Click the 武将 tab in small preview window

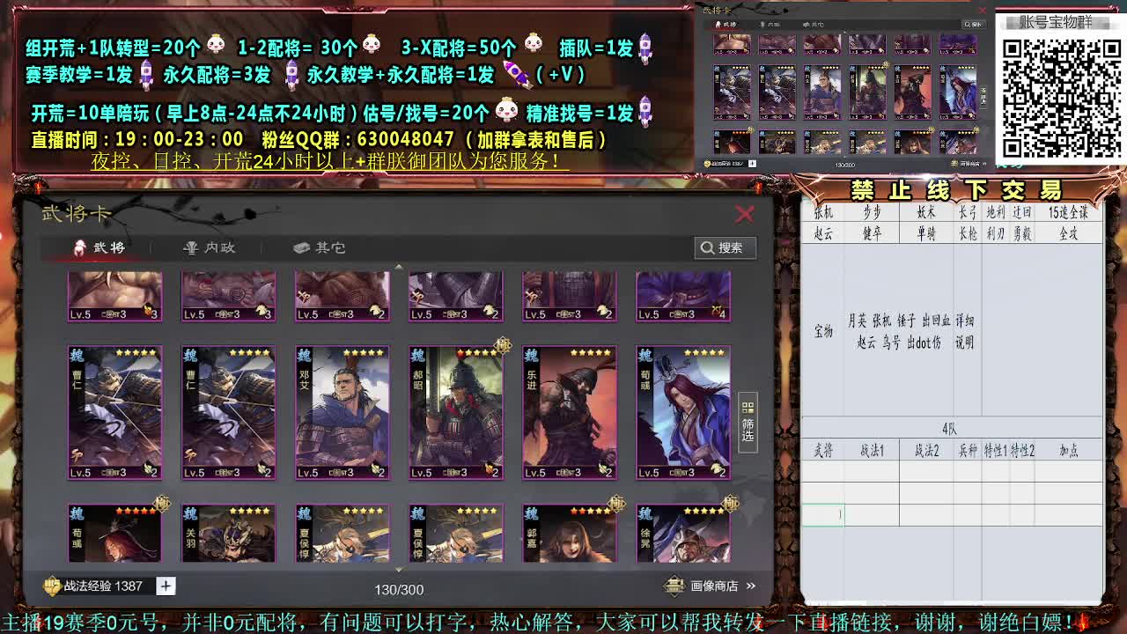[x=726, y=25]
